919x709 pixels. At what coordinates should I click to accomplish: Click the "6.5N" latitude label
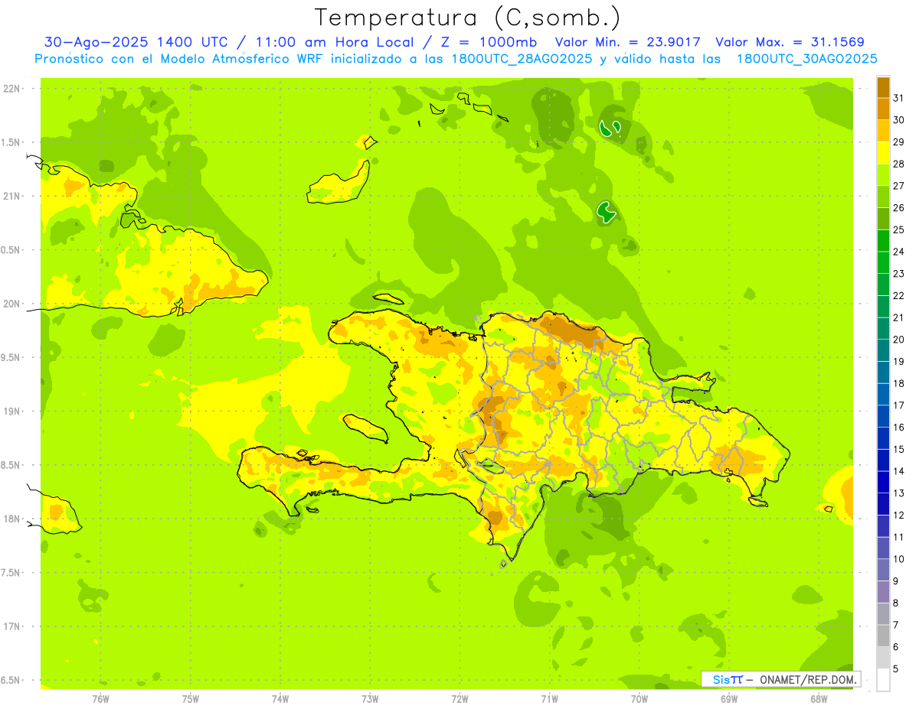click(11, 680)
